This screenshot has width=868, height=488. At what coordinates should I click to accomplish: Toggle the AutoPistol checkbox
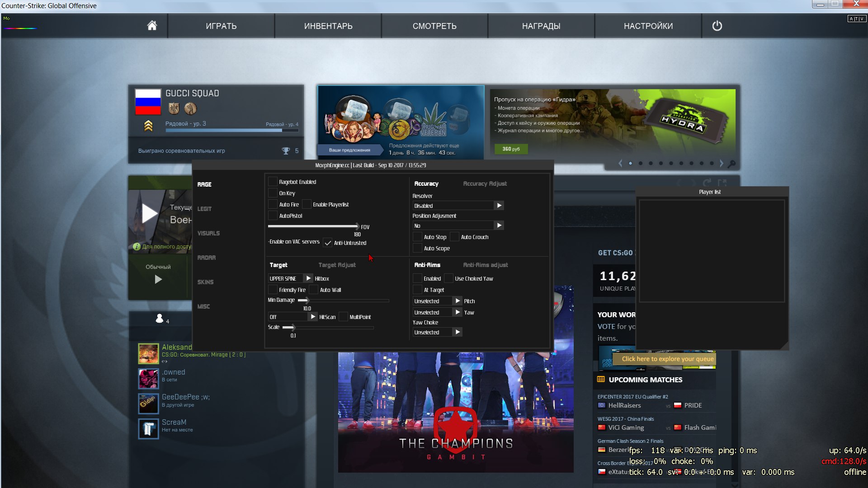click(x=273, y=216)
